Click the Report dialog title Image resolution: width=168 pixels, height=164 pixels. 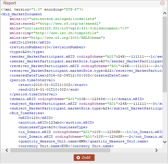point(9,3)
